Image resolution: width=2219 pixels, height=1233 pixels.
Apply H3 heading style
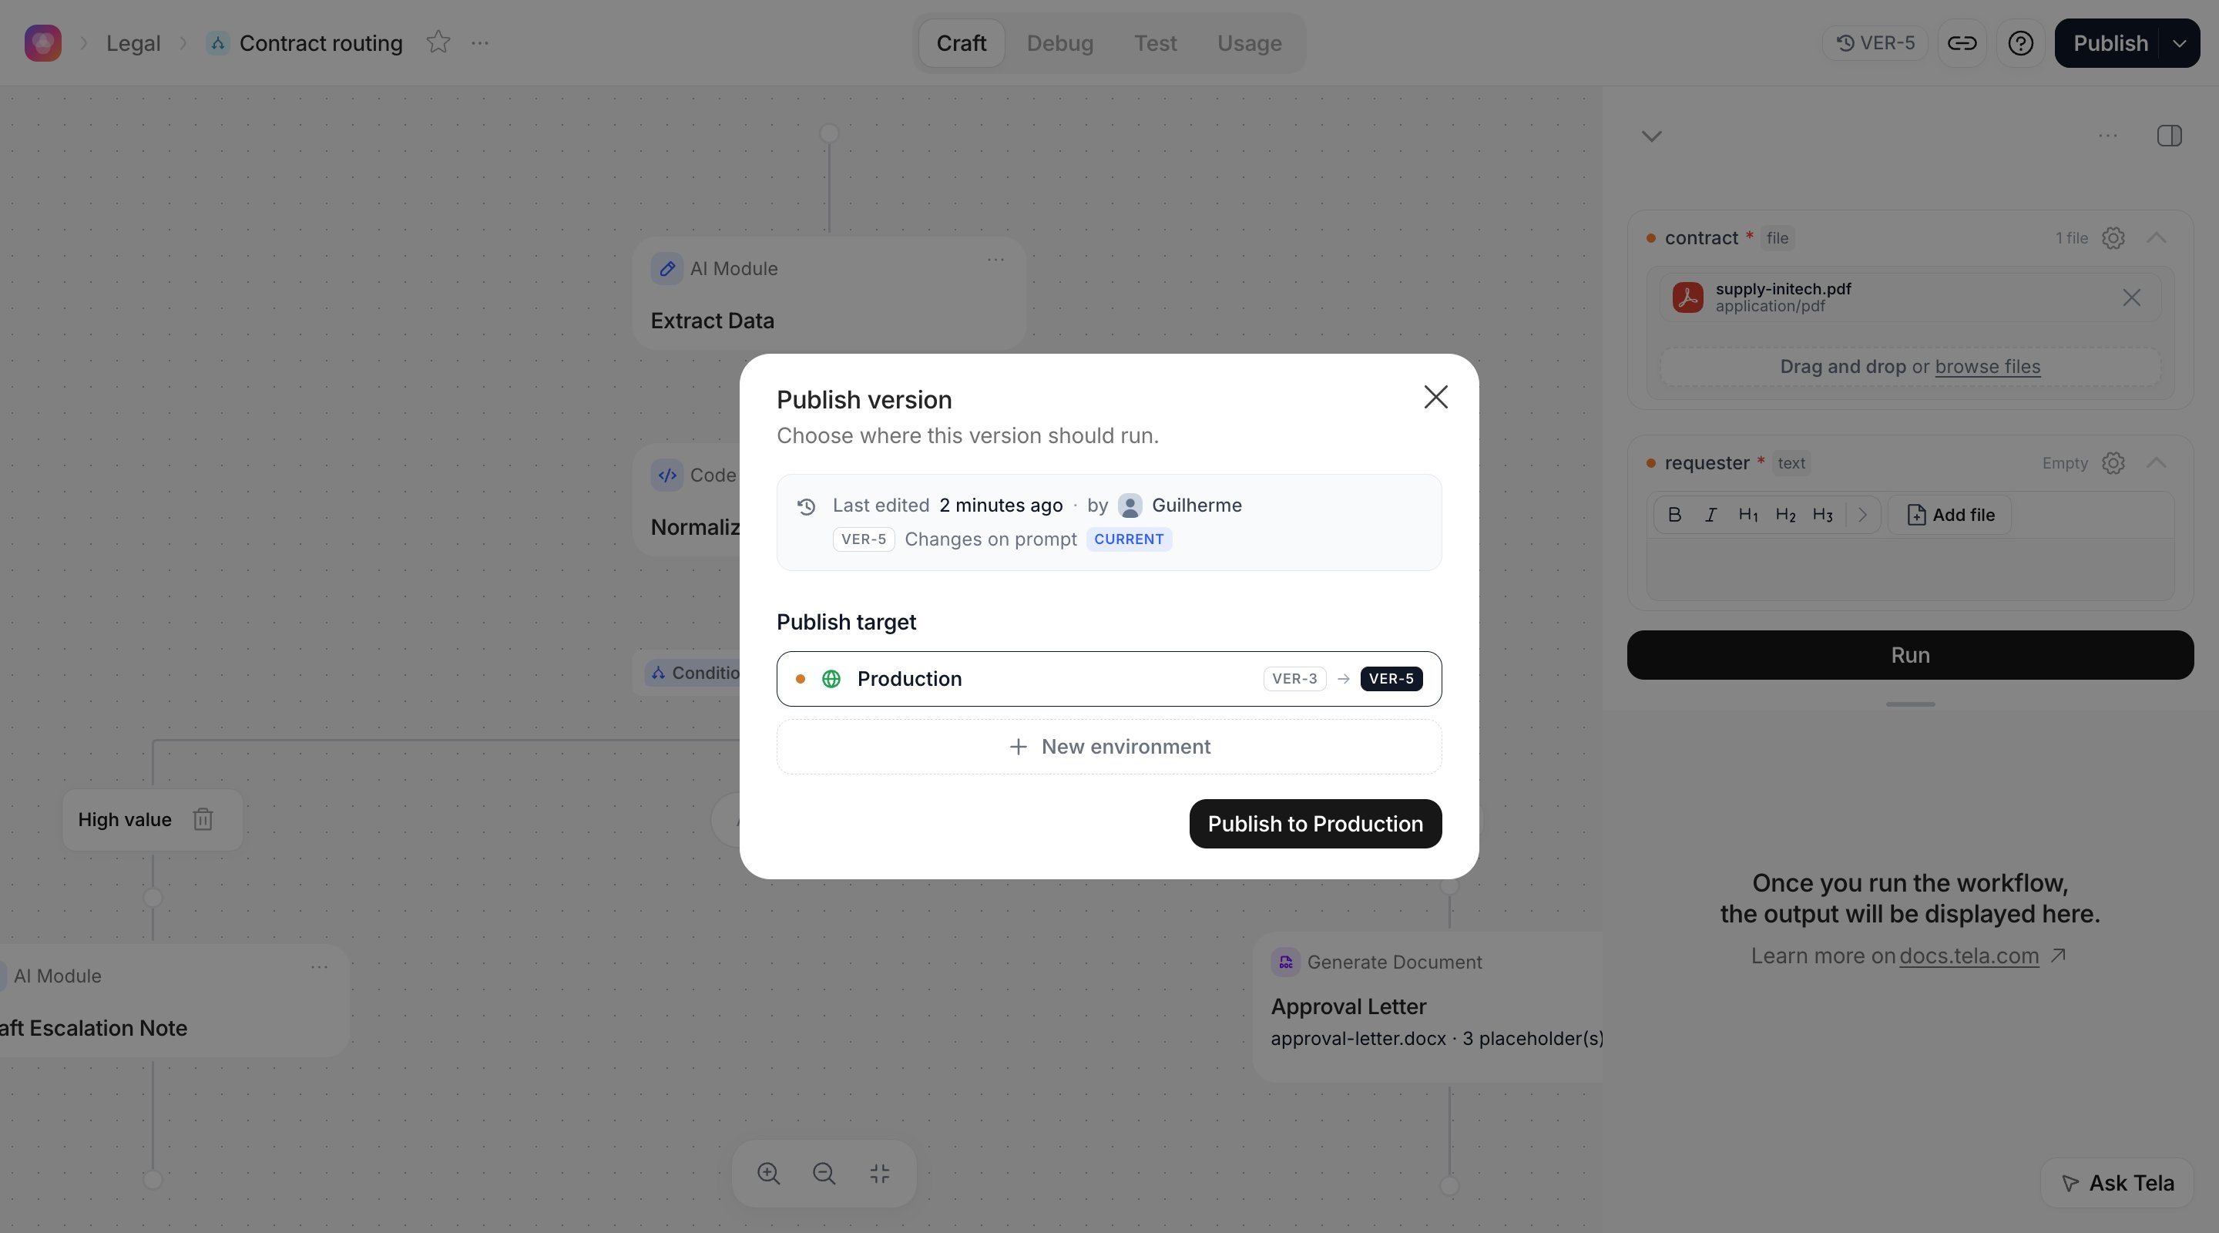[1822, 515]
